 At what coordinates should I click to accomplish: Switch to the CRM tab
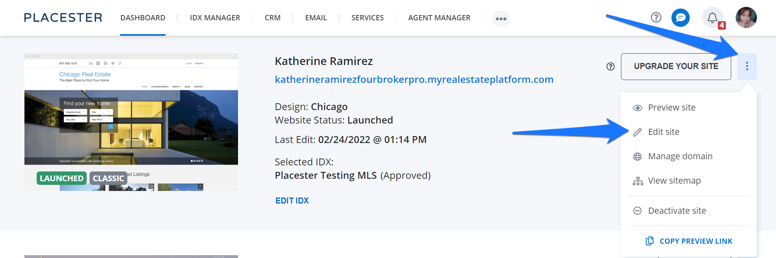point(273,18)
